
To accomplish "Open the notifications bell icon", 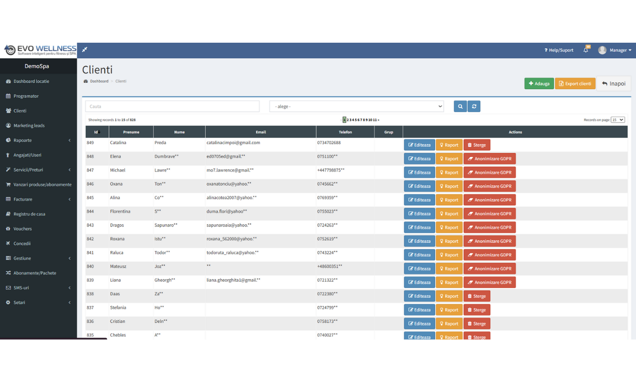I will coord(586,50).
